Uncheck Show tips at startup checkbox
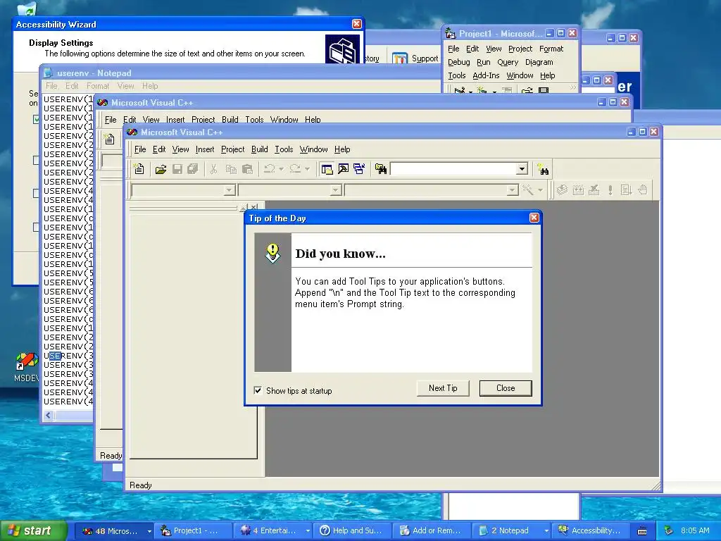Screen dimensions: 721x541 point(258,390)
